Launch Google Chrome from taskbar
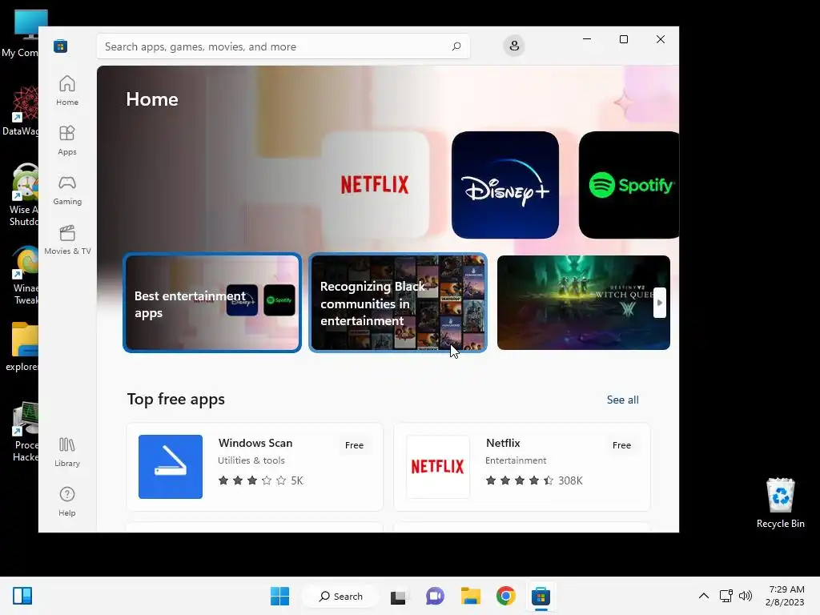The image size is (820, 615). click(x=506, y=596)
